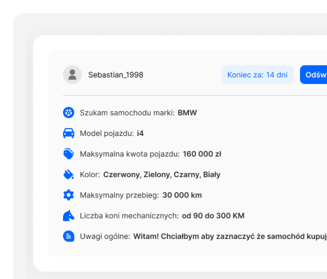Click the remarks text starting with Witam
Viewport: 327px width, 279px height.
point(229,236)
